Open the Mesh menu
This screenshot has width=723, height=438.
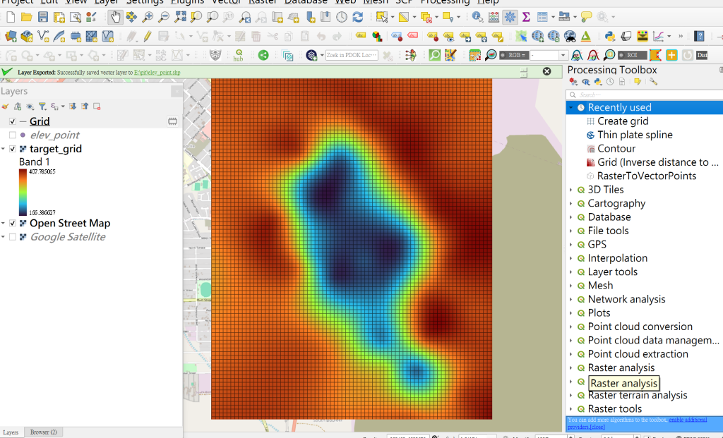[x=376, y=2]
